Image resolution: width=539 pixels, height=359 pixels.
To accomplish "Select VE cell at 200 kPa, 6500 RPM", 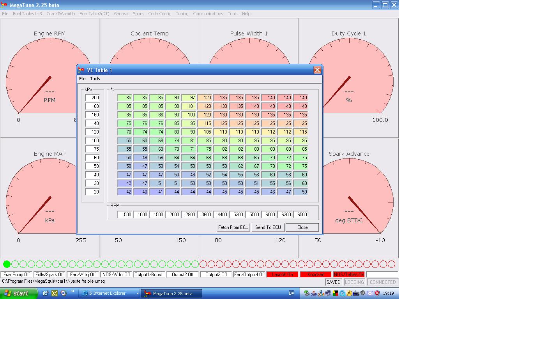I will pos(301,98).
